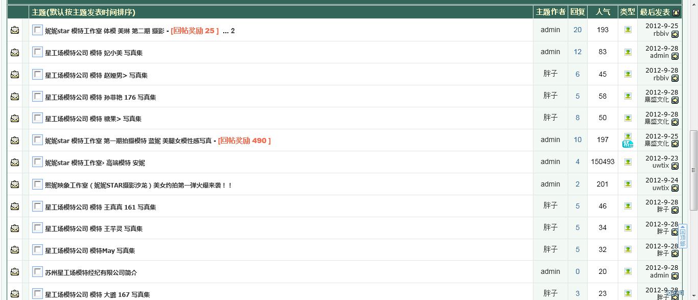Viewport: 698px width, 300px height.
Task: Click the 回帖奖励 490 reward link
Action: tap(244, 140)
